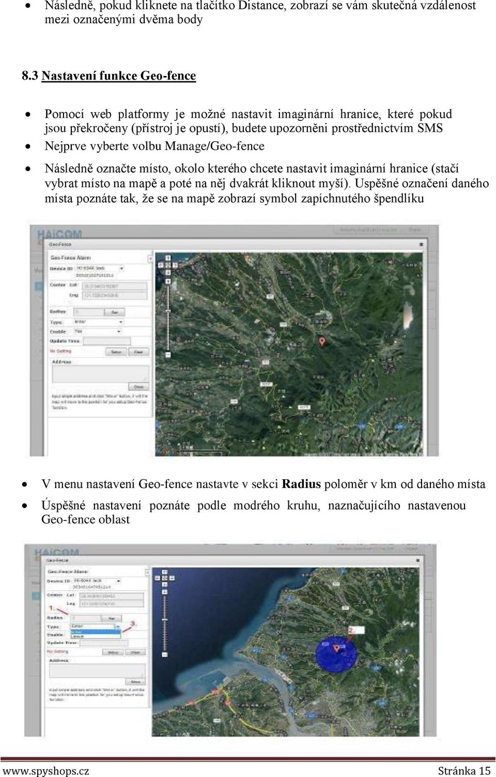Open Device ID dropdown in lower screenshot
Image resolution: width=496 pixels, height=777 pixels.
click(97, 581)
